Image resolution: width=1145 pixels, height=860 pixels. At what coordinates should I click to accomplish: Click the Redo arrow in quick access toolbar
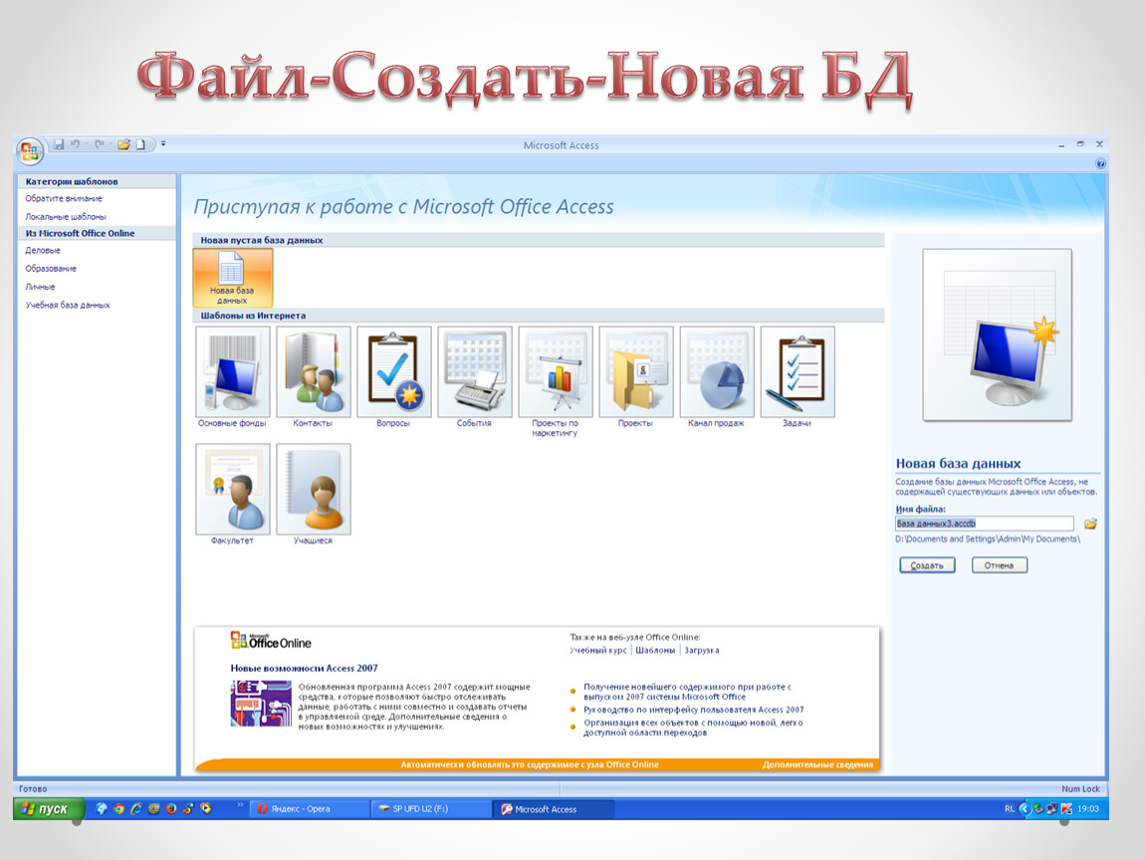click(100, 144)
